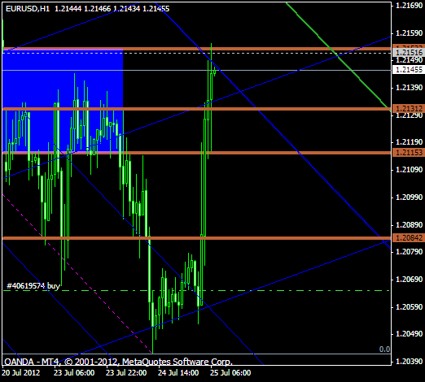Screen dimensions: 425x382
Task: Select the thick green trend line
Action: [338, 56]
